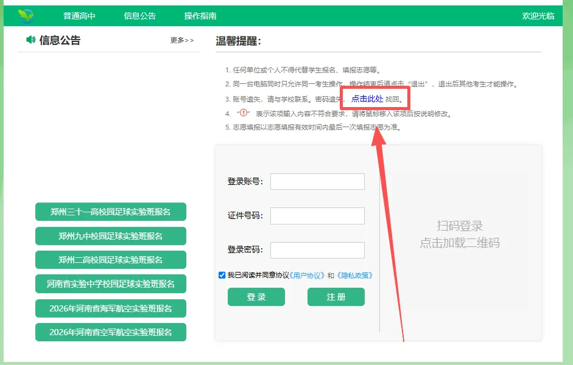
Task: Uncheck the agreement checkbox 我已阅读并同意协议
Action: coord(222,275)
